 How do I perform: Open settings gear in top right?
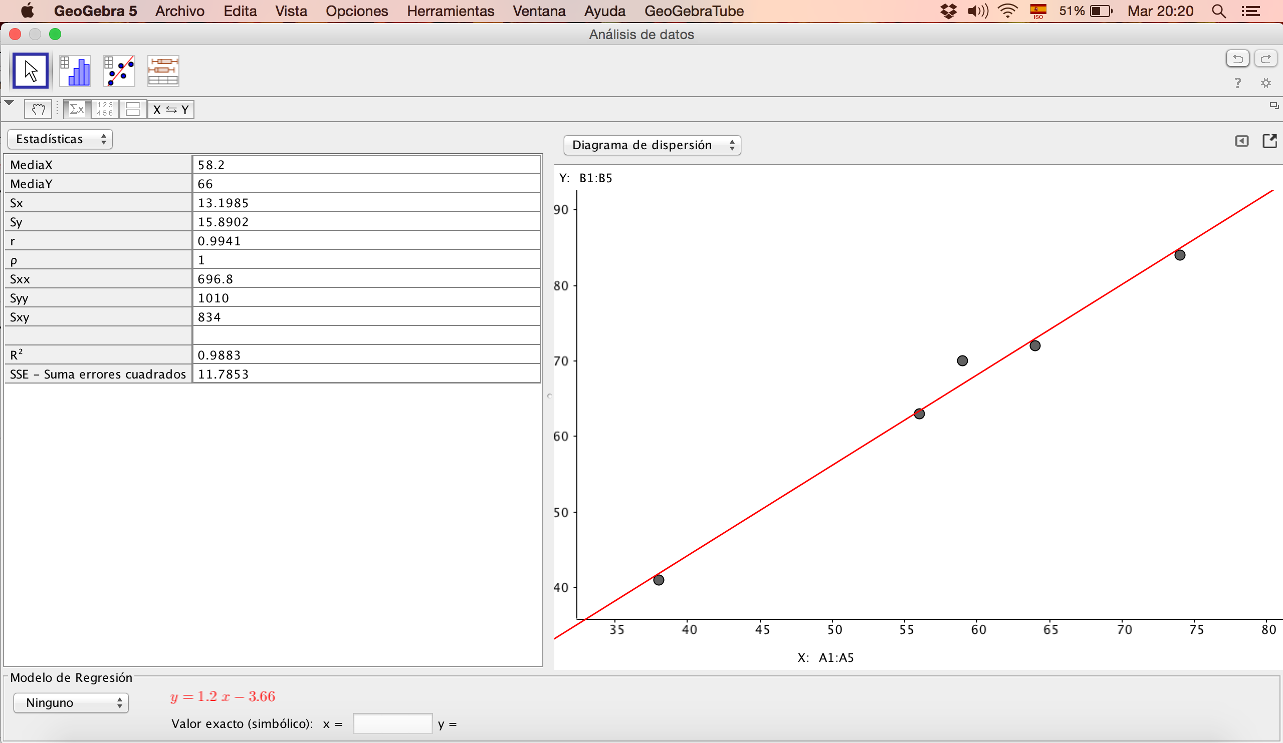click(1265, 84)
